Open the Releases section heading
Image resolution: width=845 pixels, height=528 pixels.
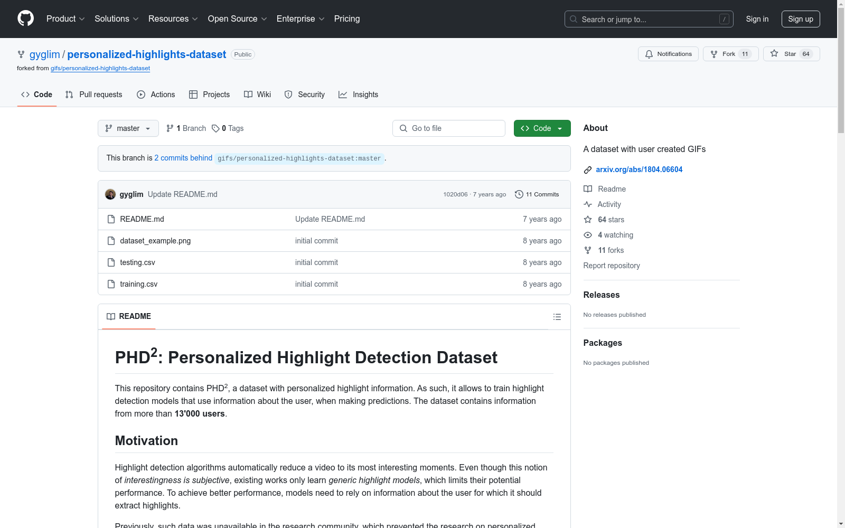602,295
